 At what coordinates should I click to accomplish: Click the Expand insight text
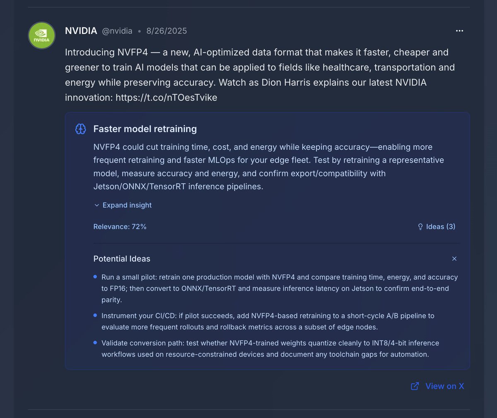pyautogui.click(x=127, y=205)
